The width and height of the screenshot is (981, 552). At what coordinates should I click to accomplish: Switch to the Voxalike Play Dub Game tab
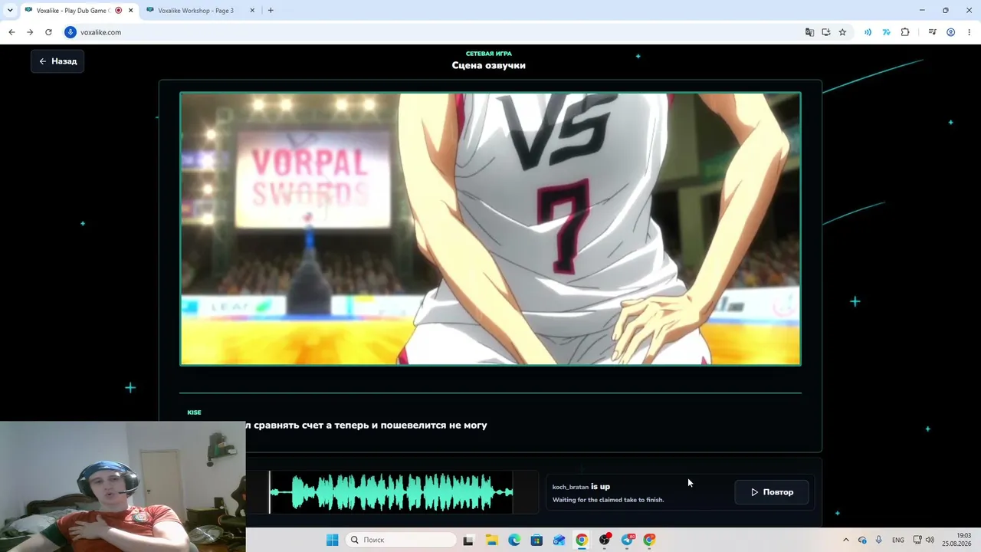73,11
